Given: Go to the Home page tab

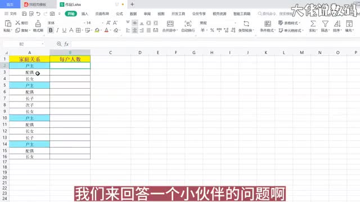Looking at the screenshot, I should pos(10,4).
